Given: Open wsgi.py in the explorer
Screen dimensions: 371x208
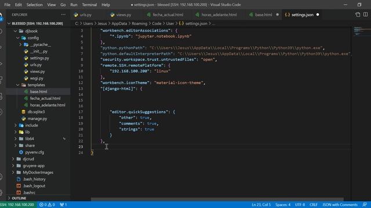Looking at the screenshot, I should (37, 78).
